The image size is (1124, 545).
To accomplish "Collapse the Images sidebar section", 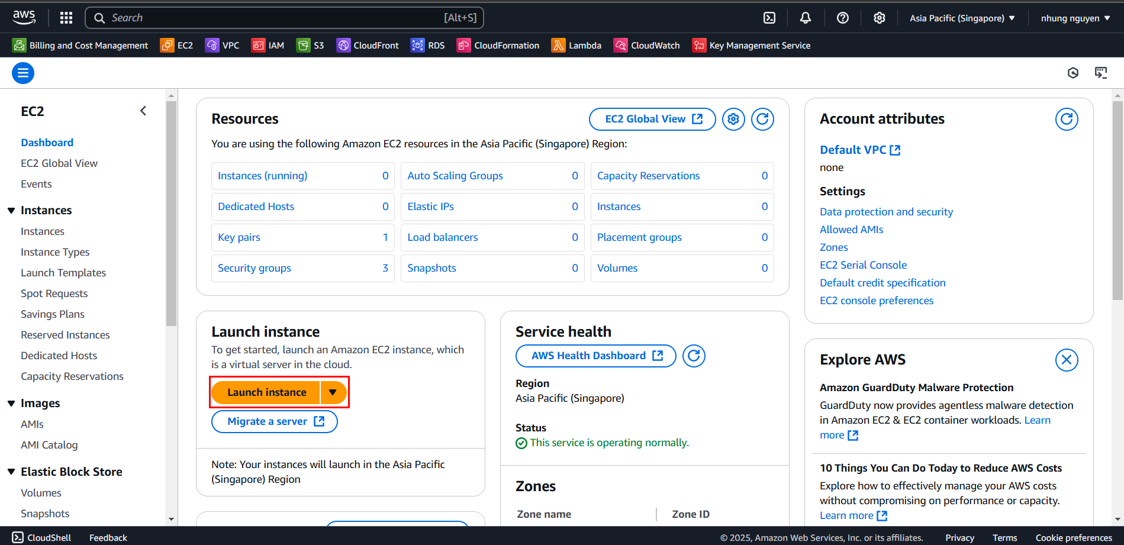I will pyautogui.click(x=11, y=403).
